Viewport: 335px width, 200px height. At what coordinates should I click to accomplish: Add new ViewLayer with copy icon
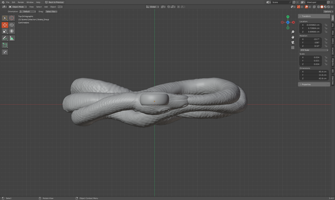[x=328, y=2]
